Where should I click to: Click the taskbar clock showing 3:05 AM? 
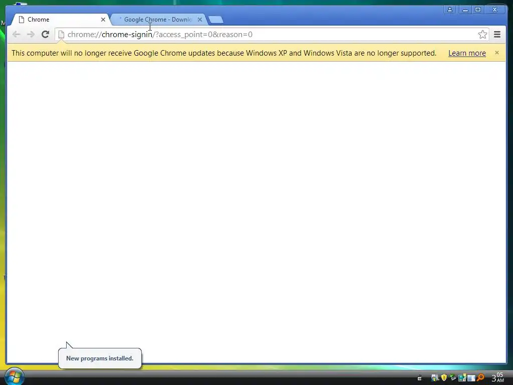pos(497,377)
